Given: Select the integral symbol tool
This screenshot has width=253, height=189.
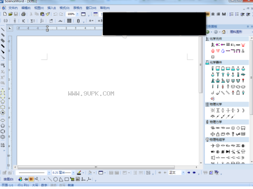Looking at the screenshot, I should [42, 21].
